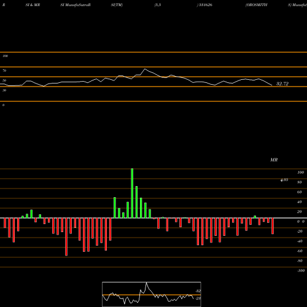
Task: Click the -60 label on the MR axis
Action: (x=300, y=251)
